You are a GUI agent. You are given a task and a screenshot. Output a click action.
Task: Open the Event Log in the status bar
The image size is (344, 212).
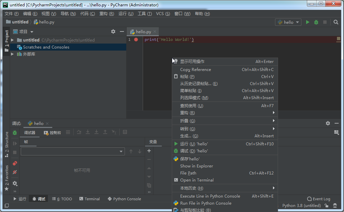pyautogui.click(x=319, y=199)
